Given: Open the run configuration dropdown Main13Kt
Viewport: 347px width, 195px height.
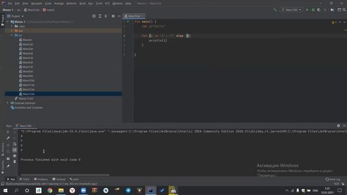Looking at the screenshot, I should point(292,10).
